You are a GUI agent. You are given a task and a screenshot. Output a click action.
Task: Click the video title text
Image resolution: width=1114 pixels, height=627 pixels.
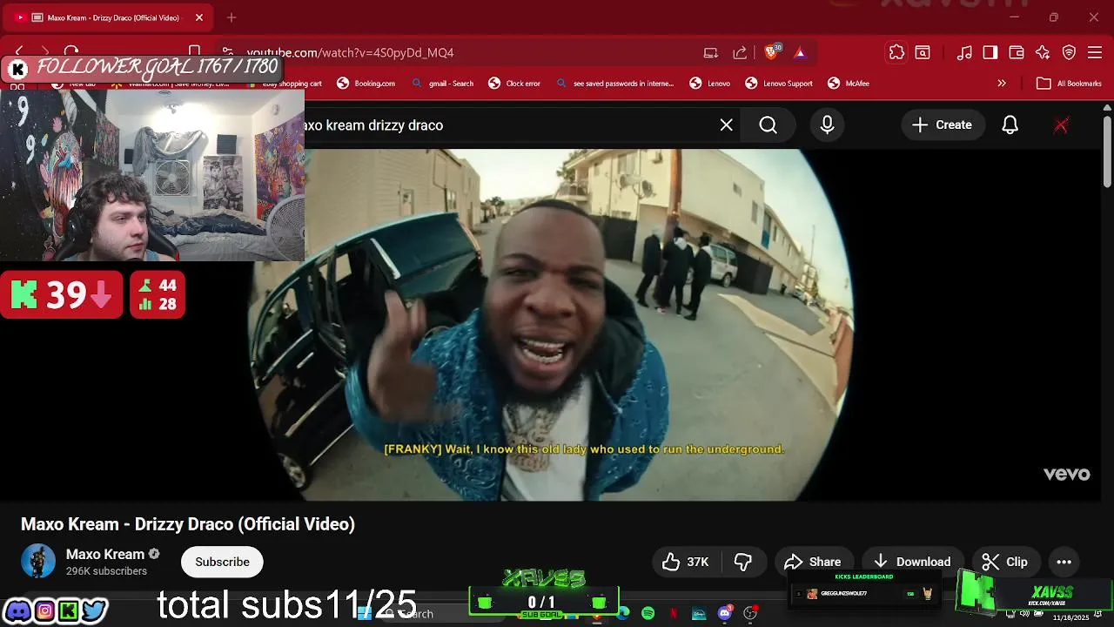[188, 524]
